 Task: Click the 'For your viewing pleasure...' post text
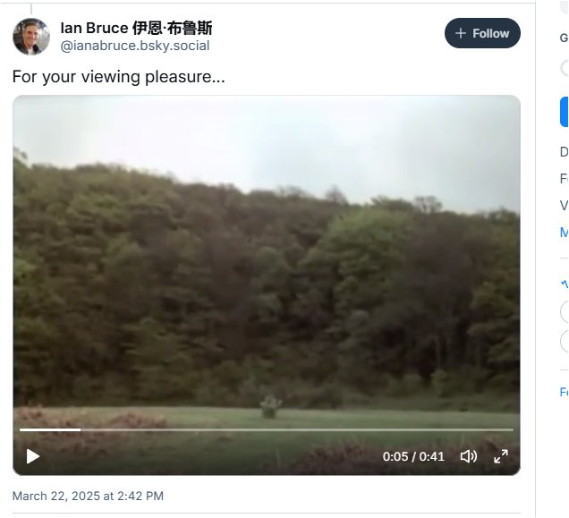pos(119,77)
